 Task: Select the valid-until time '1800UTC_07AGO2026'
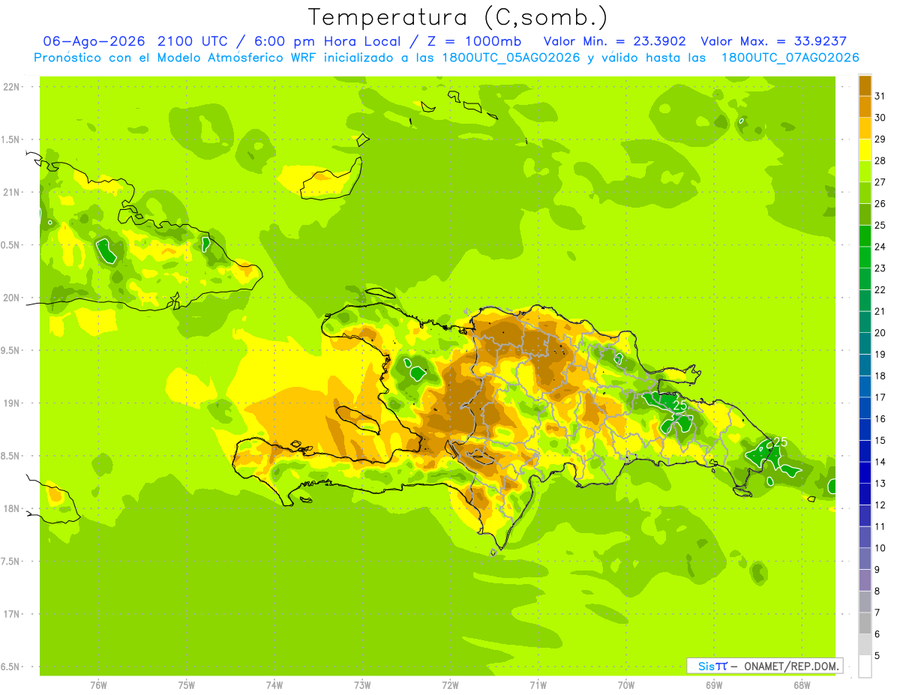pos(790,58)
